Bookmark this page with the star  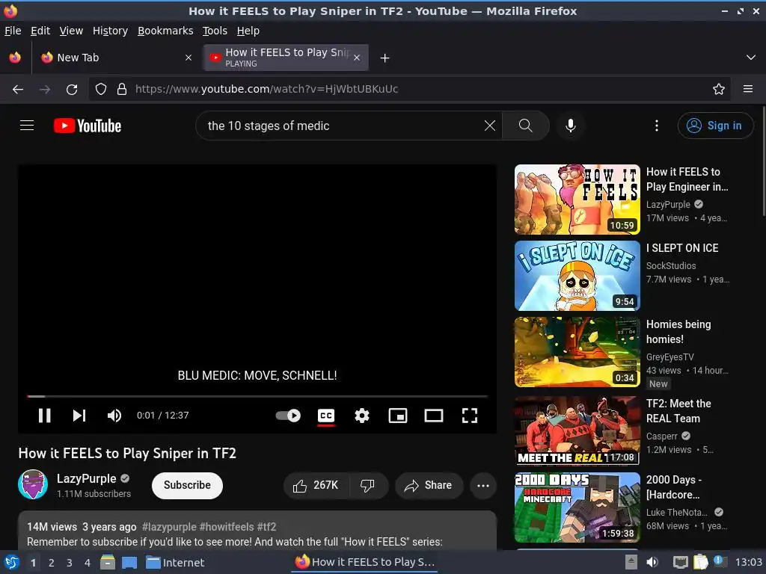pyautogui.click(x=718, y=90)
